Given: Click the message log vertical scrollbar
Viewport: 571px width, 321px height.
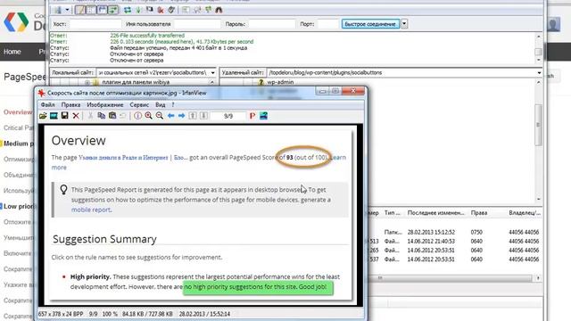Looking at the screenshot, I should point(539,48).
